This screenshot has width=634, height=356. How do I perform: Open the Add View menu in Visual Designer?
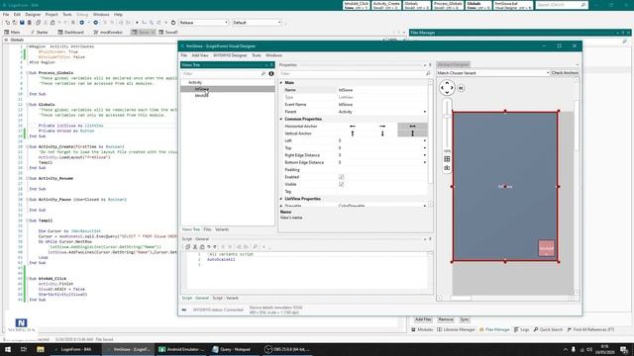(200, 55)
